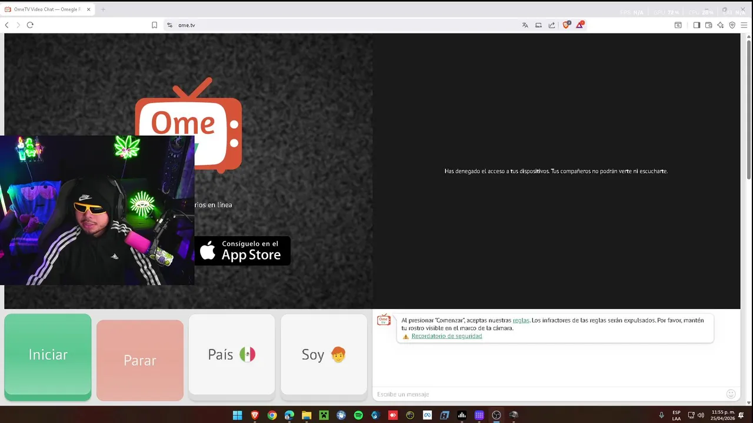Open Meta app icon in taskbar

click(427, 415)
